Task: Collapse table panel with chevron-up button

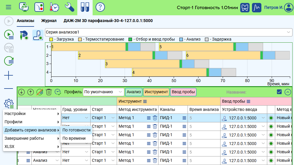Action: pyautogui.click(x=288, y=92)
